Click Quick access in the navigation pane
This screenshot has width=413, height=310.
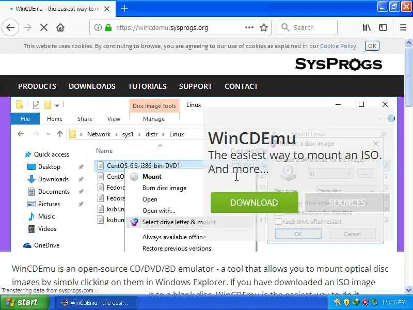pos(51,154)
